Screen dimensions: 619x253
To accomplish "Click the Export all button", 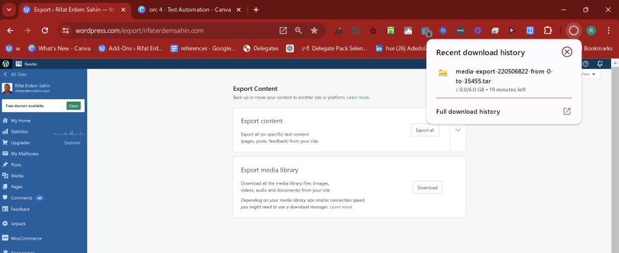I will (x=425, y=130).
